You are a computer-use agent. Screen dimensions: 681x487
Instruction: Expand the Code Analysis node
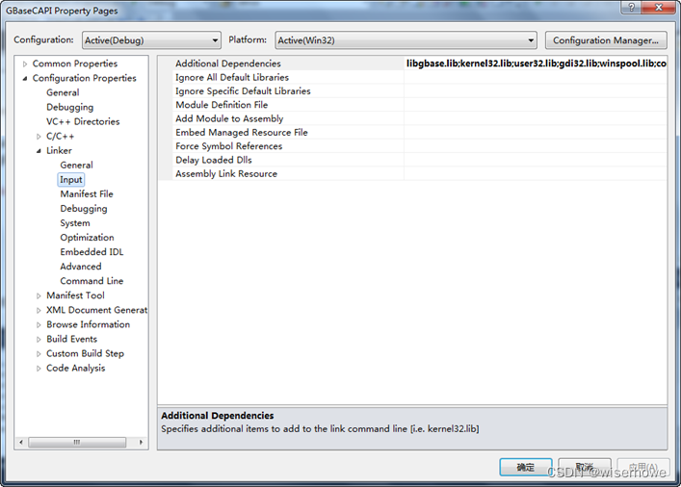(x=39, y=369)
